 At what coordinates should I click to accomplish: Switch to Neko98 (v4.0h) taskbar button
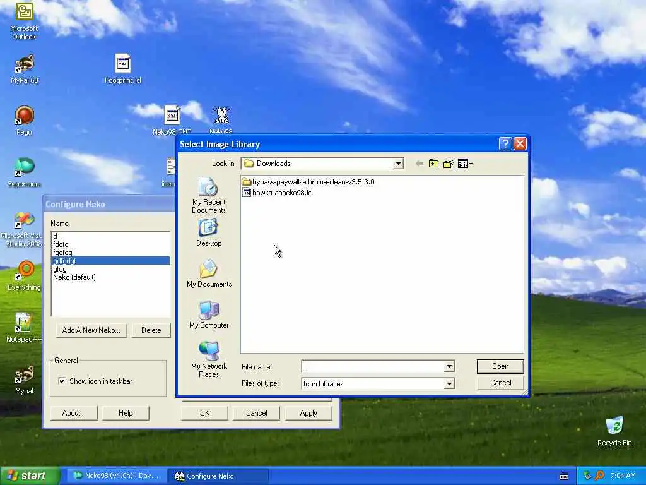click(116, 476)
